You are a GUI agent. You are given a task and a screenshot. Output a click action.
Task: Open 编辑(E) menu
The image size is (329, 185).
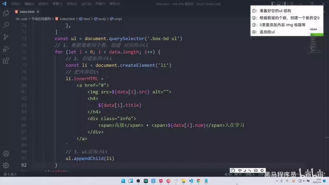[x=30, y=4]
